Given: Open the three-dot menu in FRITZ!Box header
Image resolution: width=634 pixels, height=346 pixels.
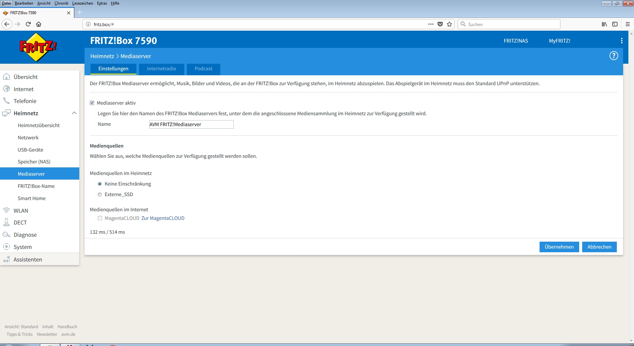Looking at the screenshot, I should click(621, 41).
